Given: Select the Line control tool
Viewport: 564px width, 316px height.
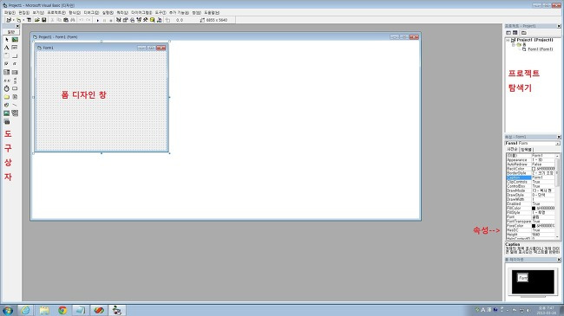Looking at the screenshot, I should pyautogui.click(x=15, y=105).
